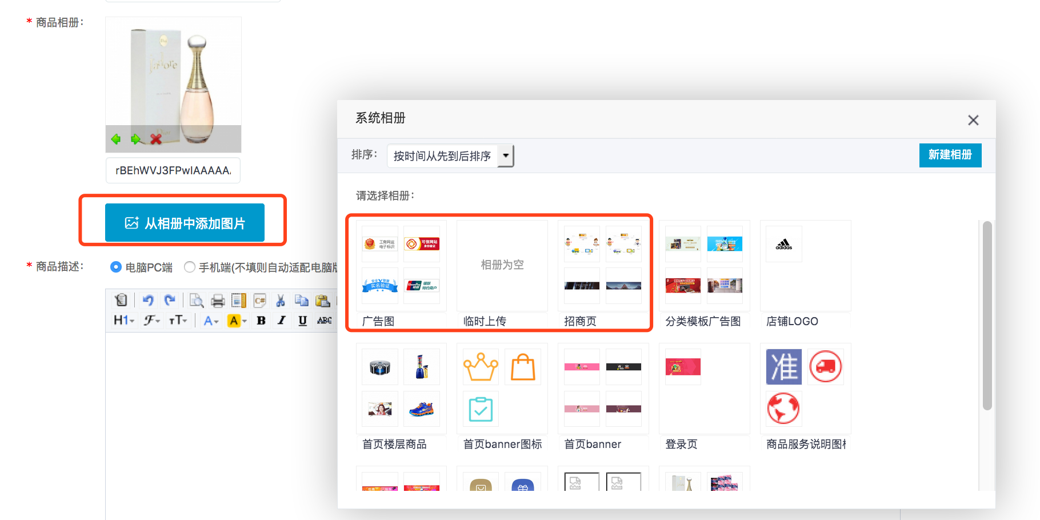1040x520 pixels.
Task: Move perfume image left with green arrow
Action: (x=116, y=139)
